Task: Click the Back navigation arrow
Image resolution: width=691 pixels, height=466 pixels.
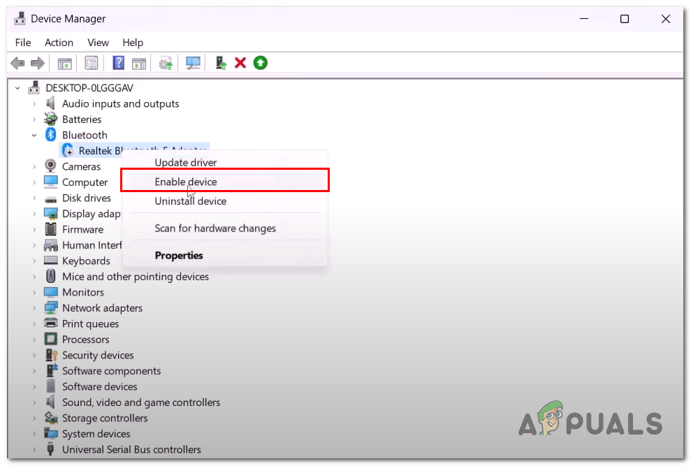Action: pyautogui.click(x=17, y=63)
